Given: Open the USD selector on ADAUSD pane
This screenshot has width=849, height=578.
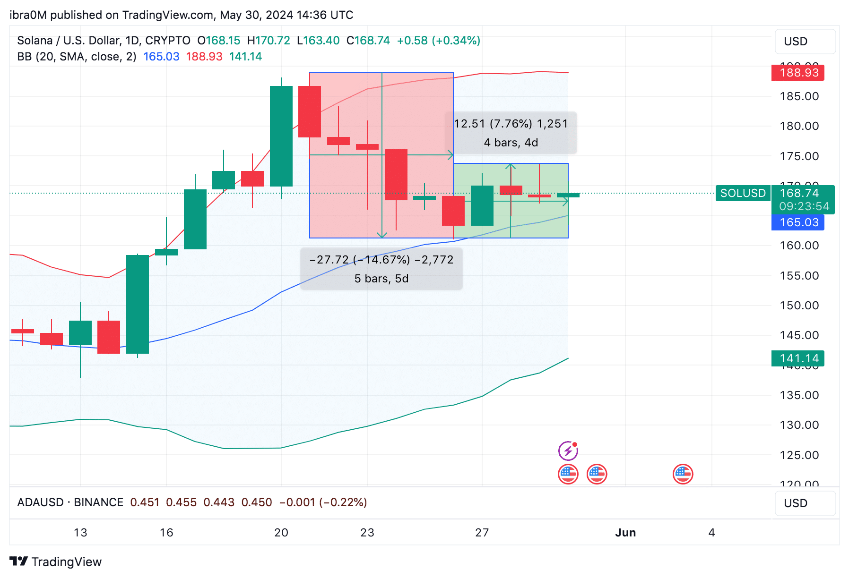Looking at the screenshot, I should click(805, 503).
